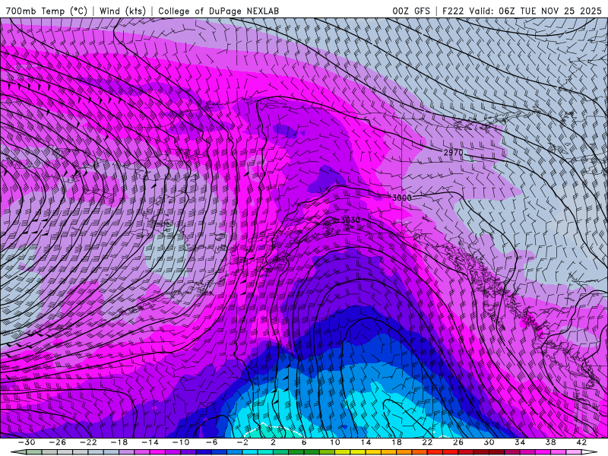Click the 3030 height contour label

pyautogui.click(x=350, y=220)
